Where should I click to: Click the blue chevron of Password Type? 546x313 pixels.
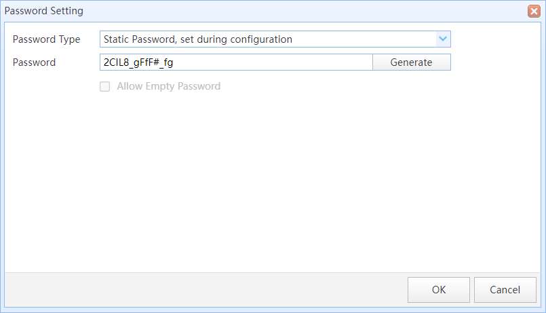tap(443, 39)
